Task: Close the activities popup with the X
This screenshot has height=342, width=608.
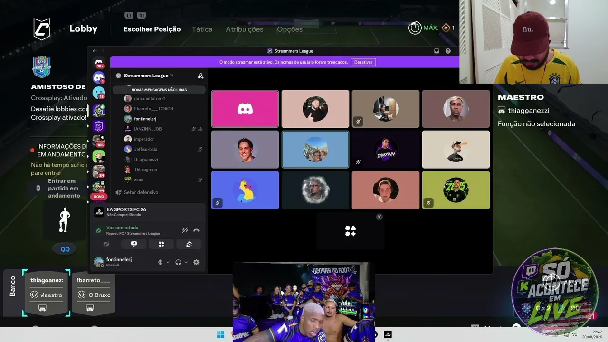Action: click(x=379, y=217)
